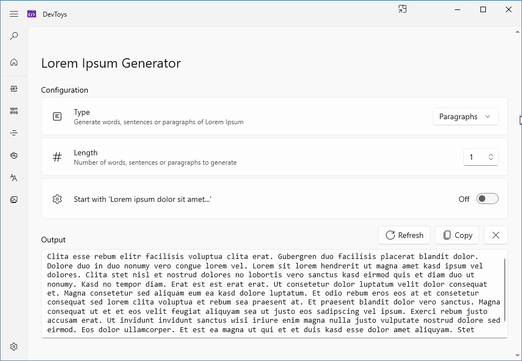Clear the output with the X button

click(x=496, y=235)
